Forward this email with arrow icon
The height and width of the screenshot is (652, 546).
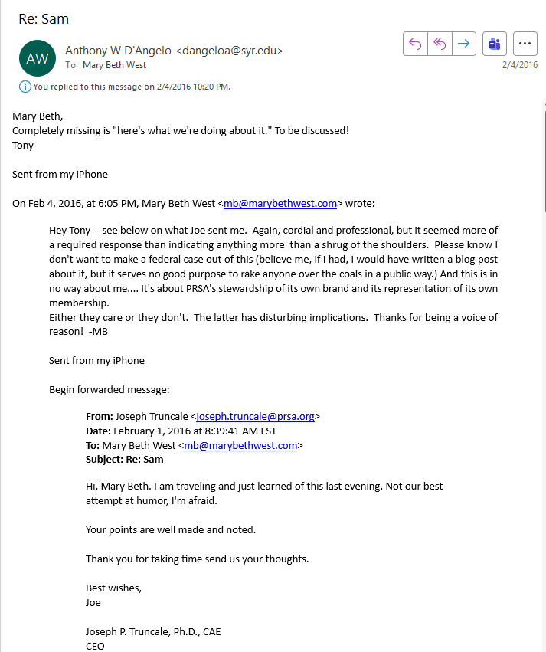pyautogui.click(x=464, y=43)
